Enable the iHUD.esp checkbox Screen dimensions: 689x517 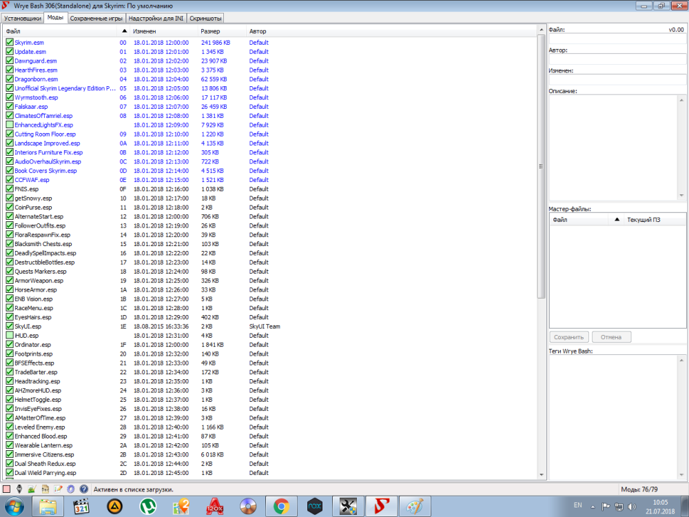[10, 336]
